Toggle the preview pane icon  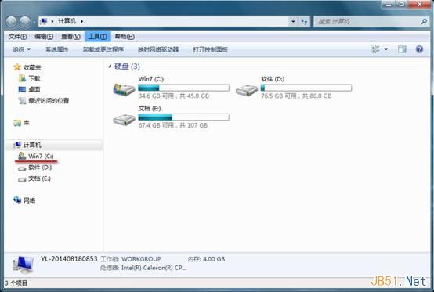[x=402, y=49]
